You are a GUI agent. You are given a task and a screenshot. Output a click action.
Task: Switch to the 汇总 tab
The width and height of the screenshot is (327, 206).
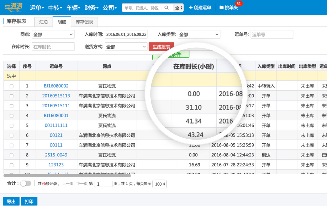44,22
